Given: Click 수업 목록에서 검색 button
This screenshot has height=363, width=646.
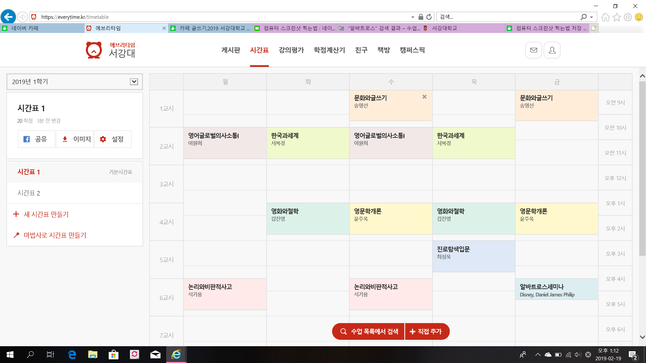Looking at the screenshot, I should [368, 331].
